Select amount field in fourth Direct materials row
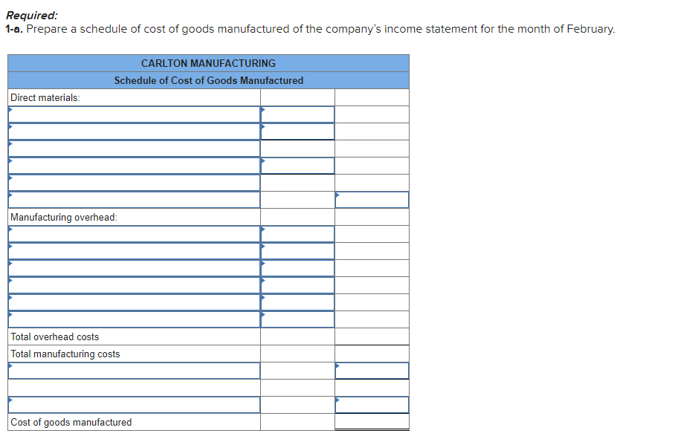Screen dimensions: 698x439 point(297,166)
